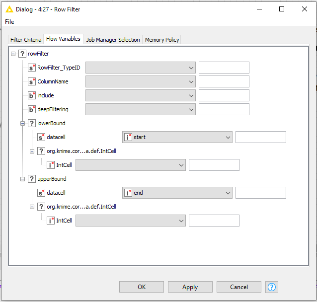This screenshot has height=302, width=317.
Task: Click the boolean icon beside deepFiltering
Action: pos(32,109)
